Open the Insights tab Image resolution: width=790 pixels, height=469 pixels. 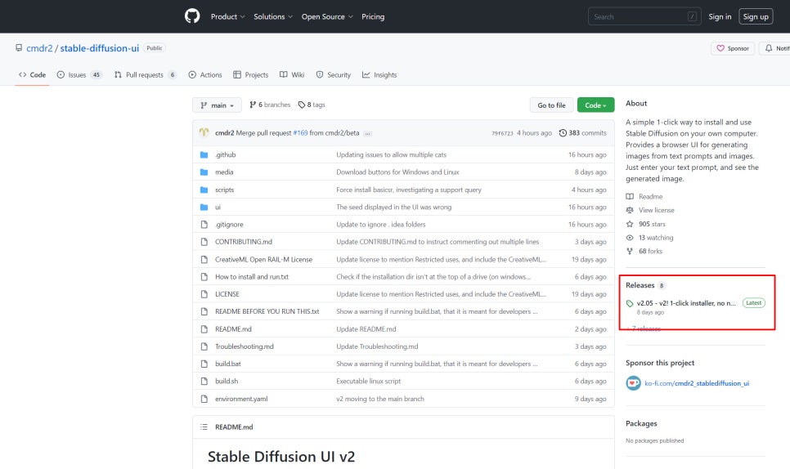click(x=379, y=74)
